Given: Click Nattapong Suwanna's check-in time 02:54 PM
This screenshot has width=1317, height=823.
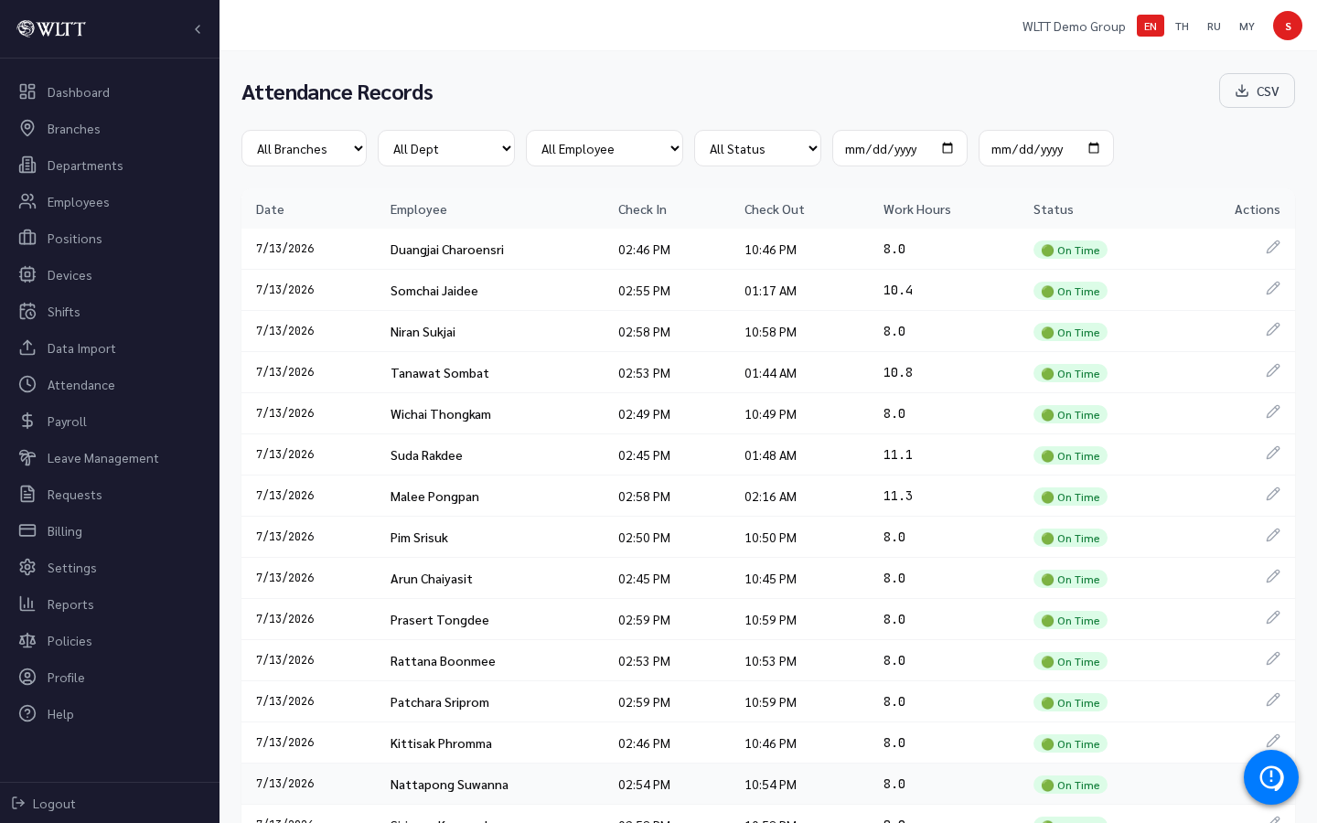Looking at the screenshot, I should click(x=644, y=785).
